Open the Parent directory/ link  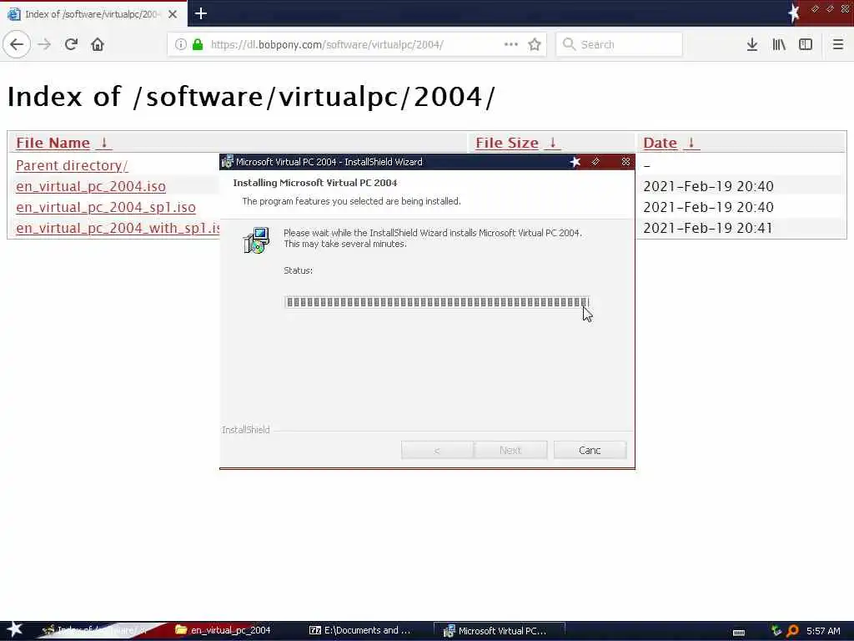coord(72,165)
